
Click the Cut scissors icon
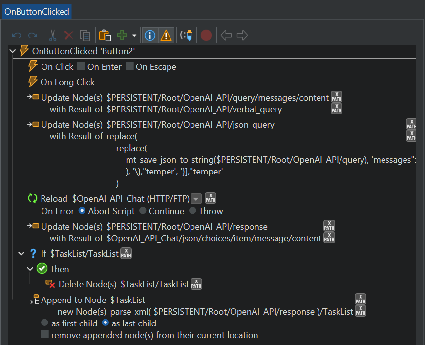point(53,35)
